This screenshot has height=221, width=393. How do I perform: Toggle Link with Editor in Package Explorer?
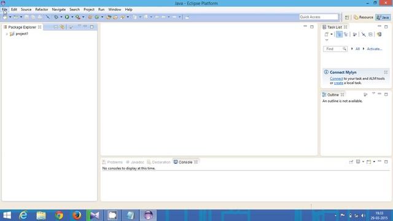(62, 27)
